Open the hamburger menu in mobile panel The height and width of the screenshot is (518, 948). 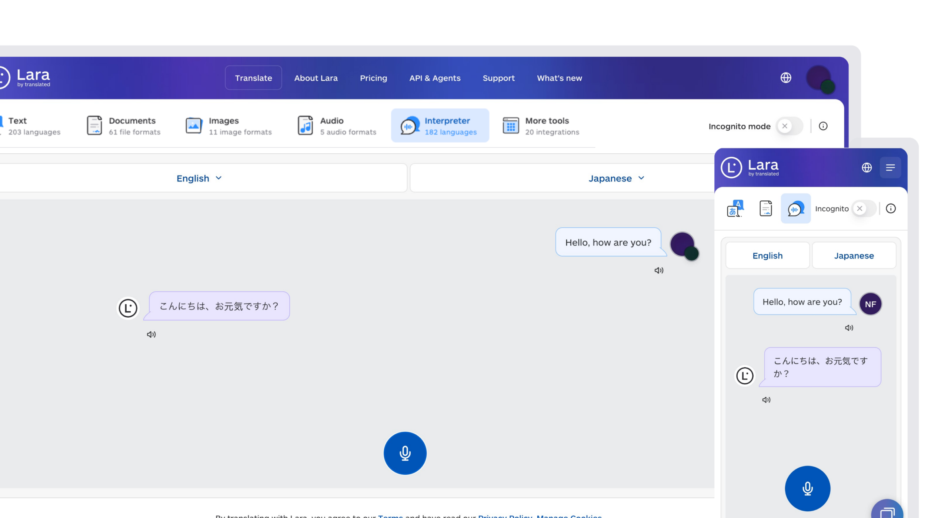point(890,167)
